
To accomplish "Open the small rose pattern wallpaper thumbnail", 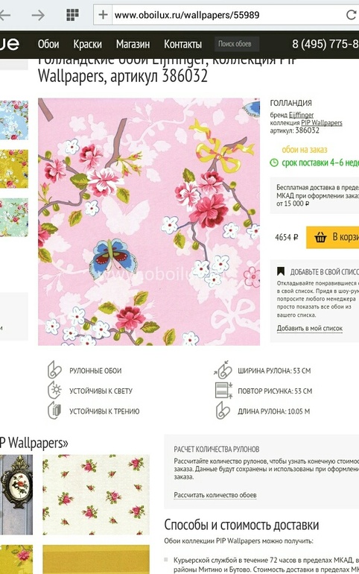I will click(96, 494).
